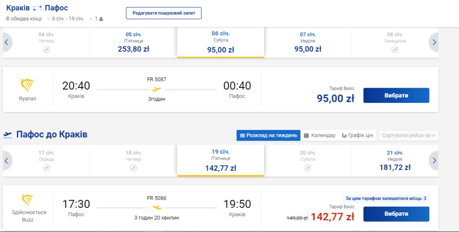Viewport: 459px width, 232px height.
Task: Click the Ryanair harp logo on outbound flight
Action: coord(27,85)
